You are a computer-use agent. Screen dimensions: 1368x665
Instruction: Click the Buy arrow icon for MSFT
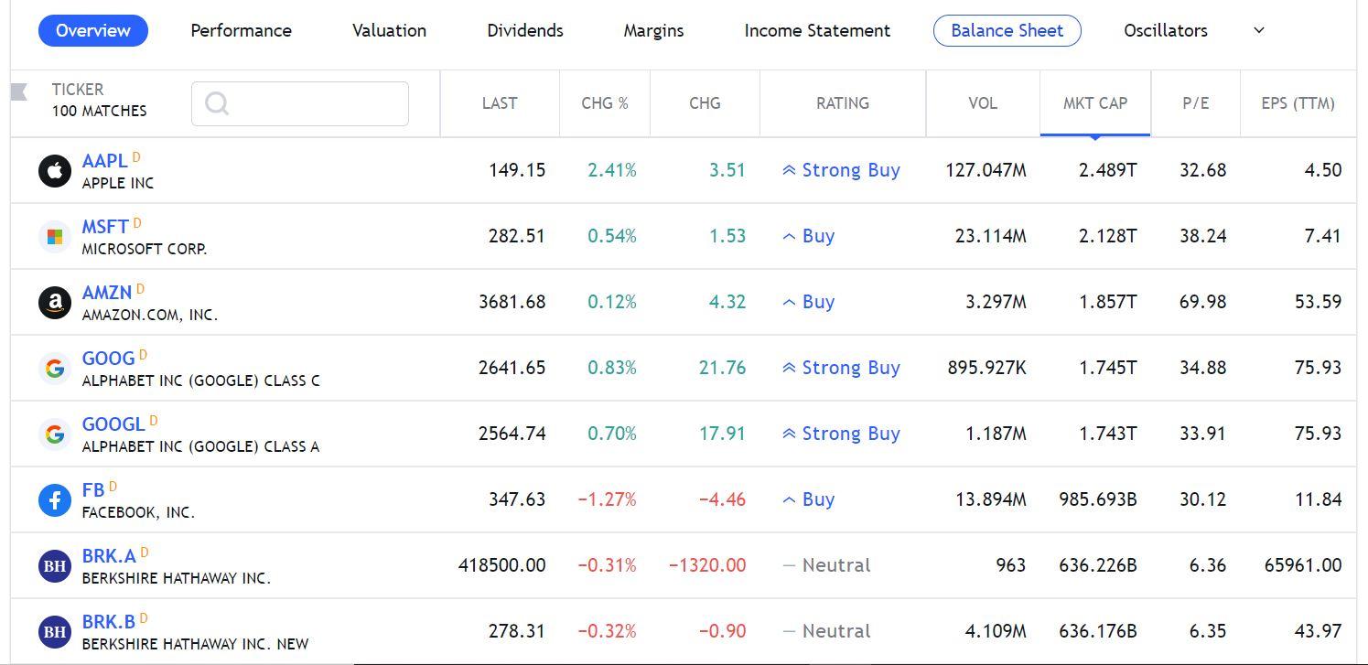click(789, 236)
